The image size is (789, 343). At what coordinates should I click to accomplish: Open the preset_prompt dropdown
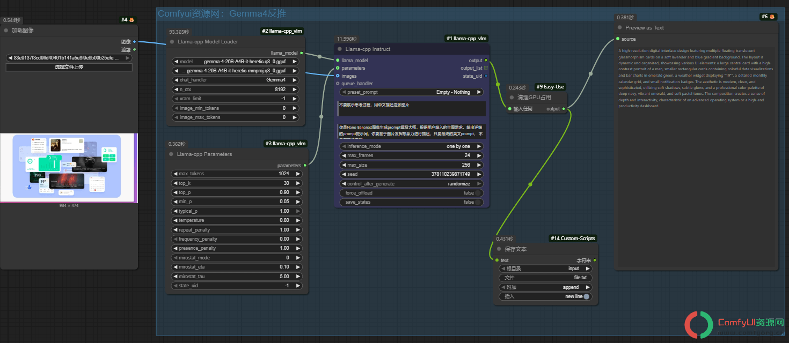(x=411, y=92)
